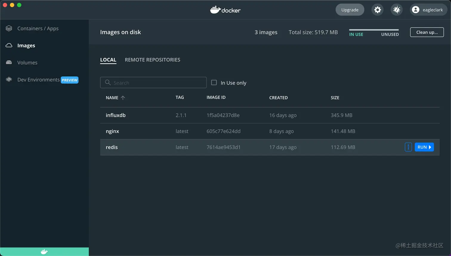Maximize the window with green button
The image size is (451, 256).
[19, 5]
